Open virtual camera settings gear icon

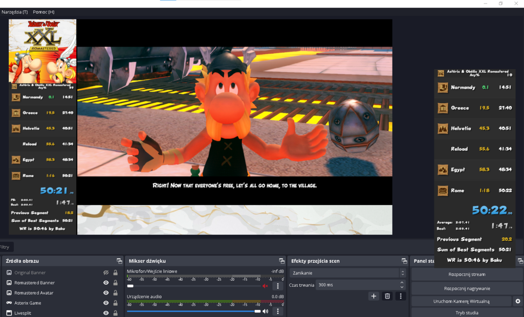(x=518, y=301)
